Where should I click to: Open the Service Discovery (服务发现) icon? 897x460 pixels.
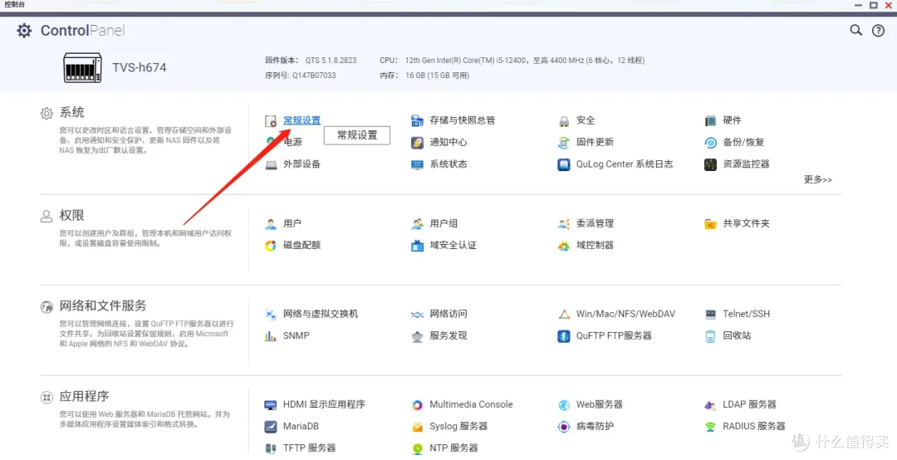coord(417,335)
